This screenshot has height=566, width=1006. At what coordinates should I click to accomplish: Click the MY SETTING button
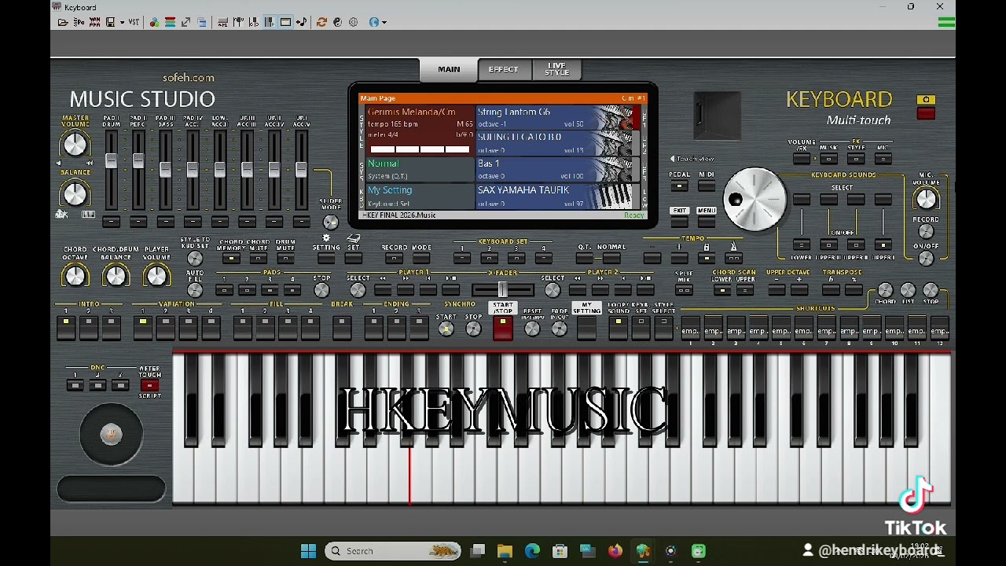(x=586, y=328)
